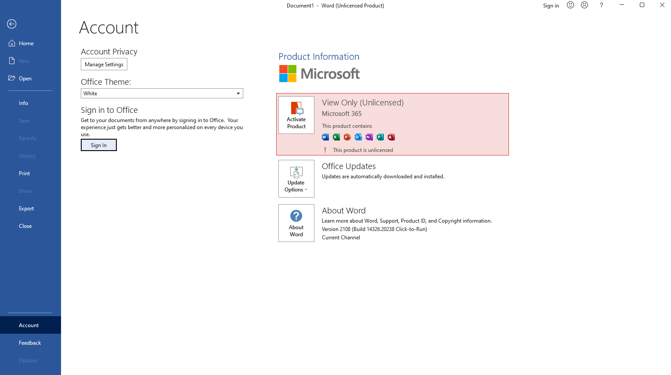This screenshot has width=671, height=375.
Task: Click Manage Settings under Account Privacy
Action: pyautogui.click(x=104, y=64)
